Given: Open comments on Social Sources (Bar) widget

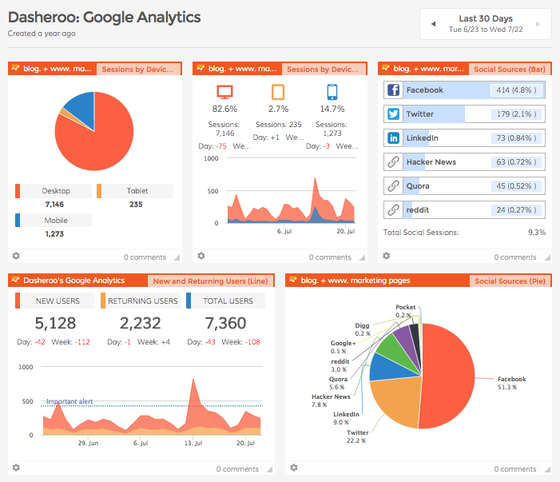Looking at the screenshot, I should [514, 257].
